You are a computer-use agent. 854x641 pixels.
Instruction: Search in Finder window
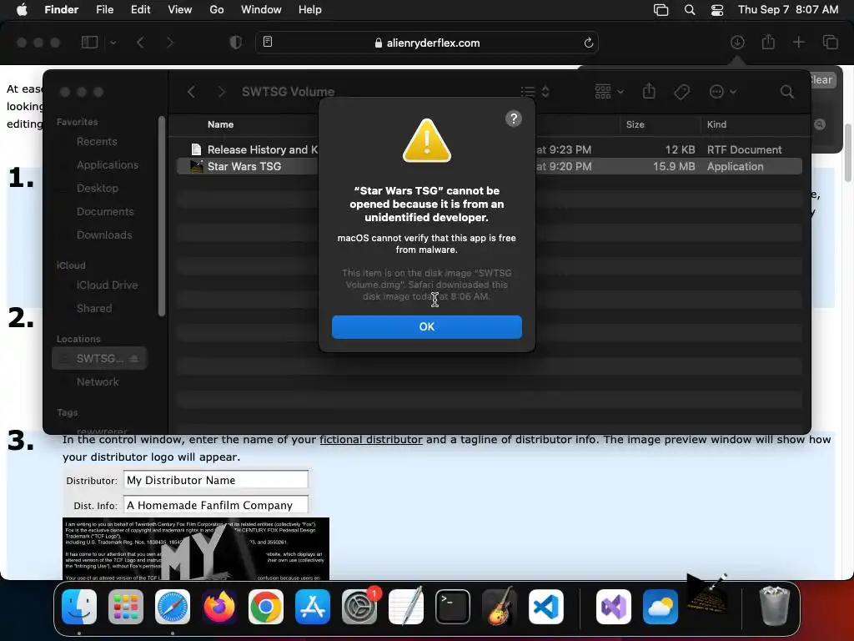[786, 92]
